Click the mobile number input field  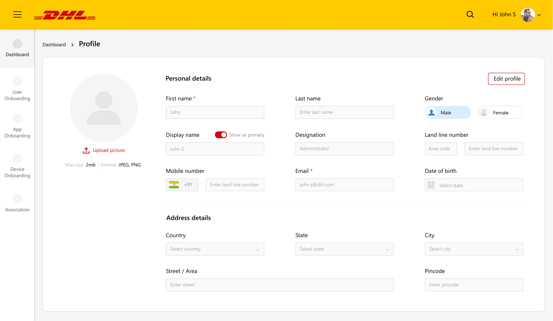click(x=235, y=185)
